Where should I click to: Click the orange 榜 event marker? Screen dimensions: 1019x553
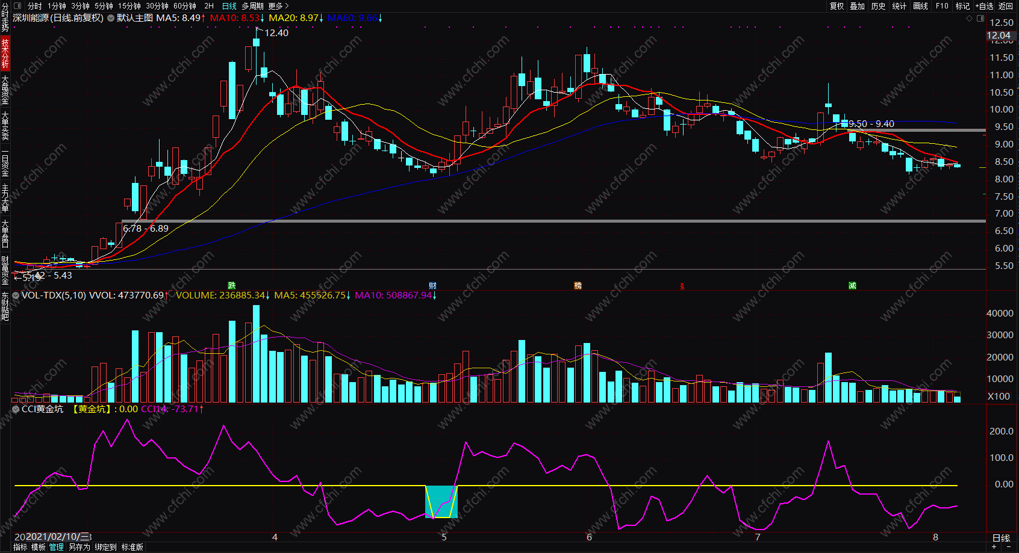coord(578,285)
